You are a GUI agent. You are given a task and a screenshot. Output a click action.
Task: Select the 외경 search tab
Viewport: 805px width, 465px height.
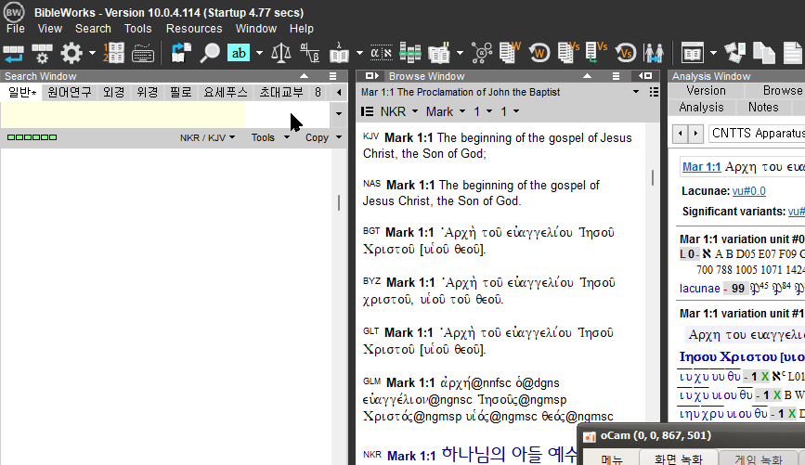[113, 93]
